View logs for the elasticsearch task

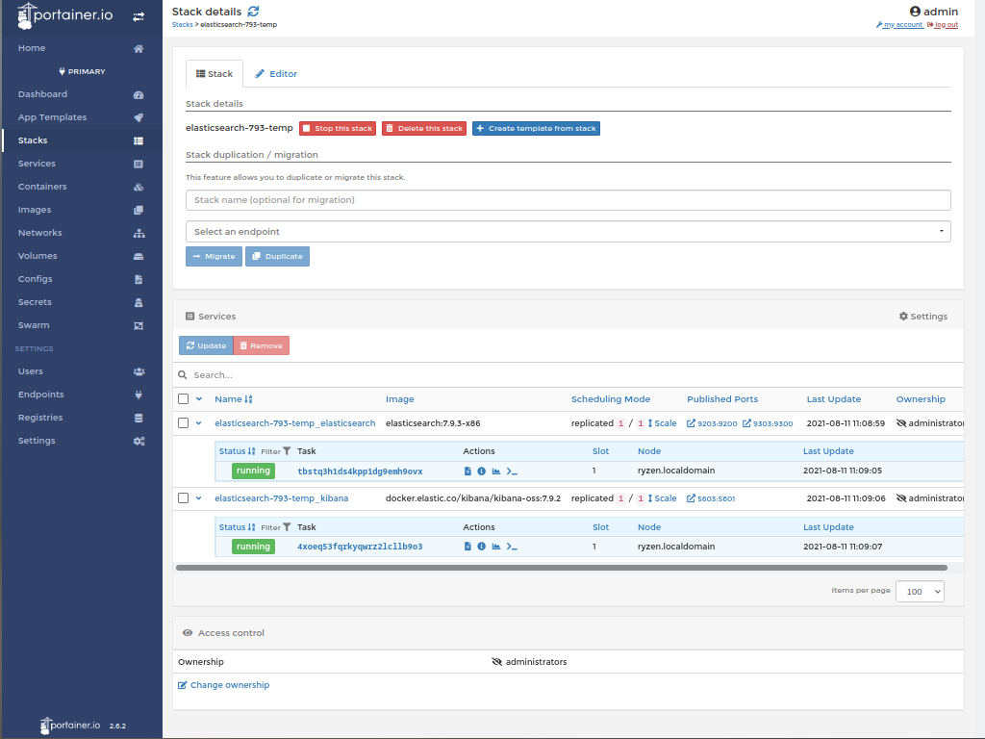point(467,471)
